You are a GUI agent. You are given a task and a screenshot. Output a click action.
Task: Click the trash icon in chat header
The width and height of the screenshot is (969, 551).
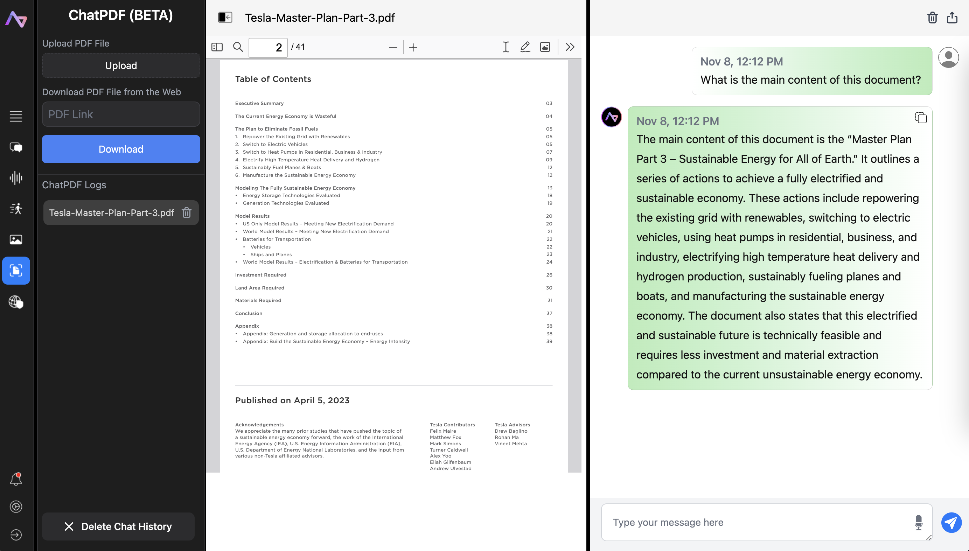coord(932,18)
